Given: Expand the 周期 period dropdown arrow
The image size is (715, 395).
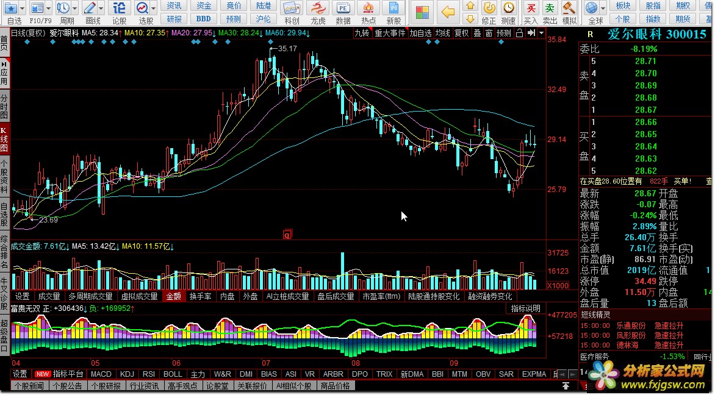Looking at the screenshot, I should tap(75, 8).
